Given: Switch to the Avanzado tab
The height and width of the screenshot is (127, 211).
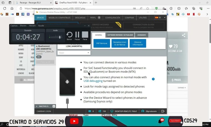Looking at the screenshot, I should point(141,35).
